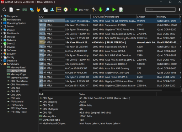182x132 pixels.
Task: Expand the Computer tree node
Action: [1, 16]
